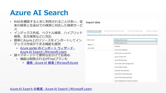Click the Data Source label

click(x=91, y=40)
